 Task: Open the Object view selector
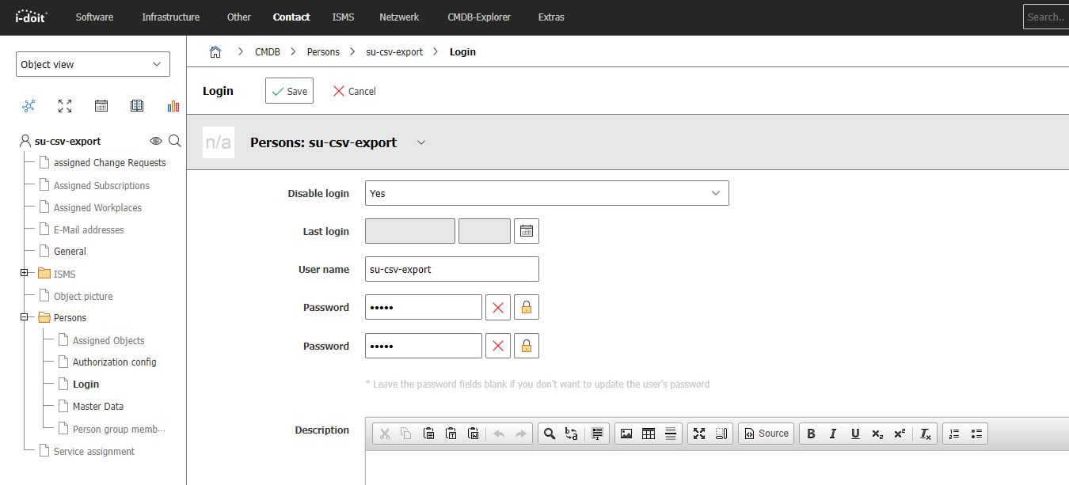tap(92, 63)
